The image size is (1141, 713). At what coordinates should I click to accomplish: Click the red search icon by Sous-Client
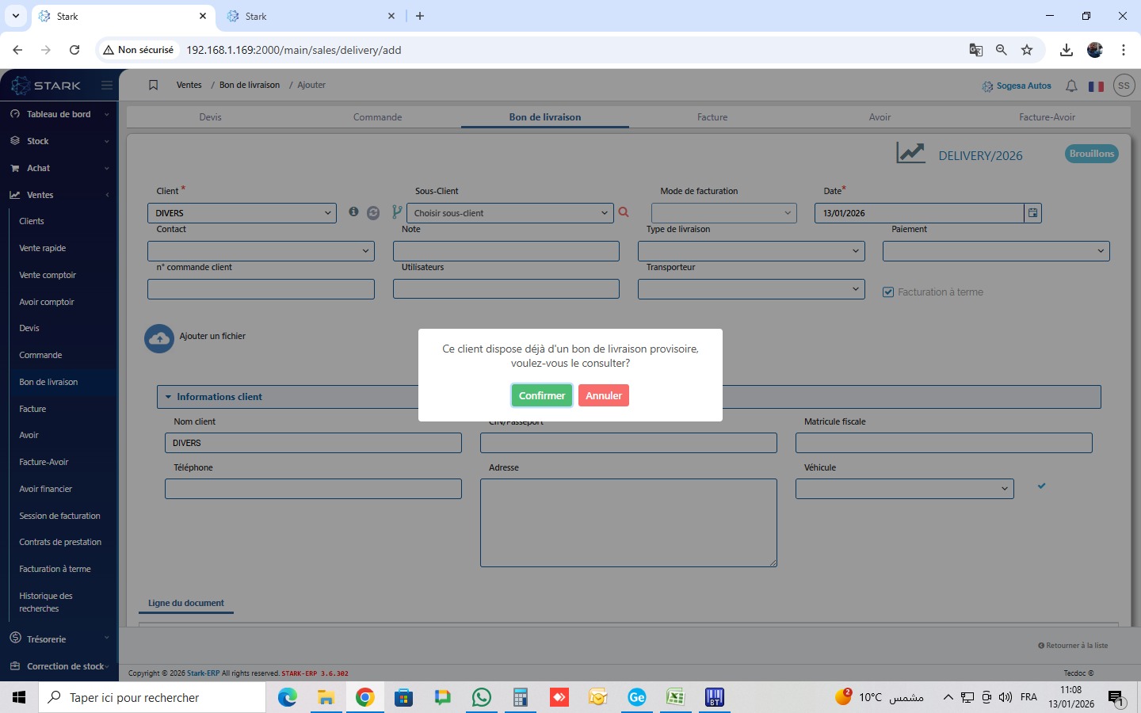[x=624, y=212]
